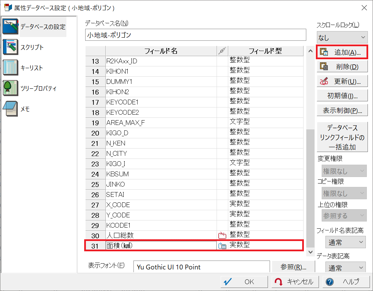Viewport: 373px width, 291px height.
Task: Open the データベースの設定 page icon
Action: click(x=10, y=26)
